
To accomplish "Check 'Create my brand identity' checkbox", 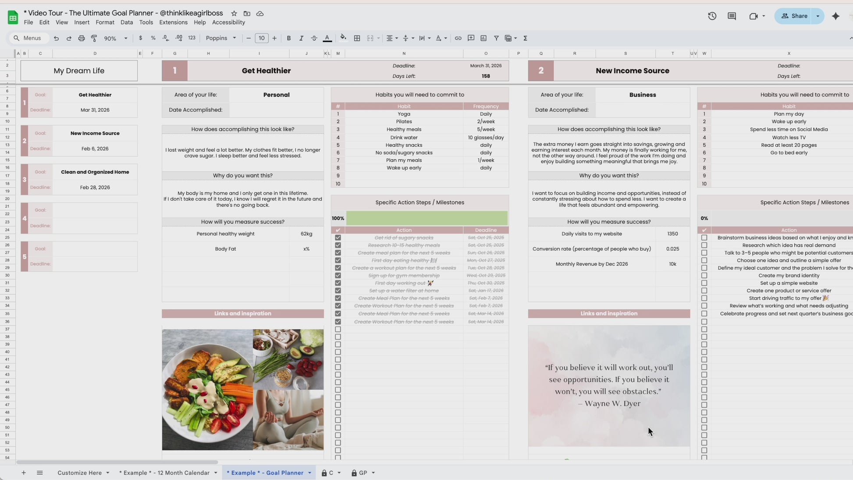I will point(704,276).
